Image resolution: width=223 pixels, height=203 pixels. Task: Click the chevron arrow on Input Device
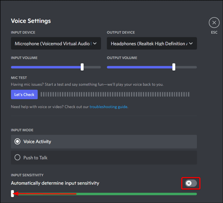click(x=95, y=44)
